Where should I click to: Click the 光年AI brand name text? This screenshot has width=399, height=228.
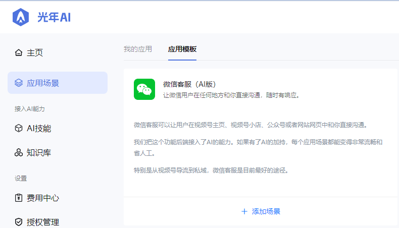click(54, 18)
